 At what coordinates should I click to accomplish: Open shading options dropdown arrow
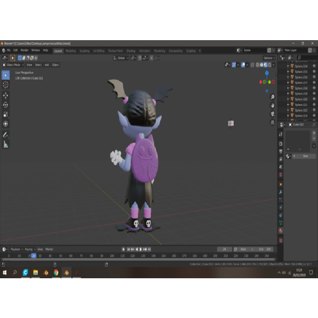coord(273,65)
